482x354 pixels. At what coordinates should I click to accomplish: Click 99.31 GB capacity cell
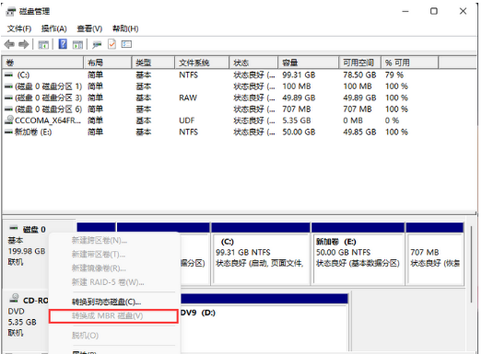[x=299, y=74]
